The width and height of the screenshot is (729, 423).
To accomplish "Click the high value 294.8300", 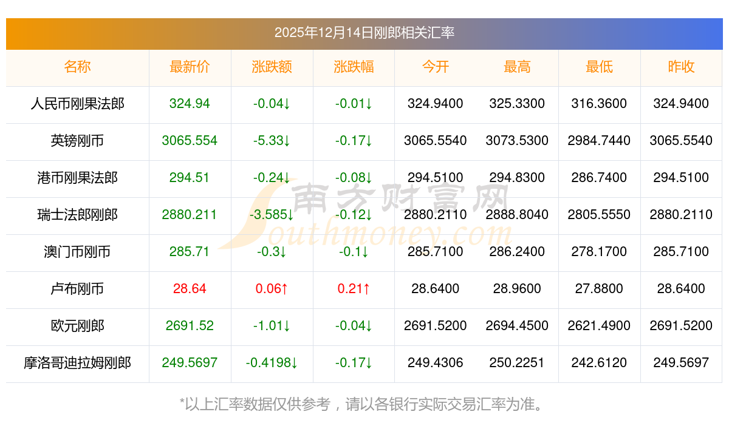I will click(x=518, y=178).
